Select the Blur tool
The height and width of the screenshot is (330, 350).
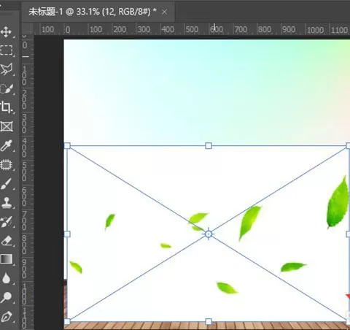pos(6,278)
